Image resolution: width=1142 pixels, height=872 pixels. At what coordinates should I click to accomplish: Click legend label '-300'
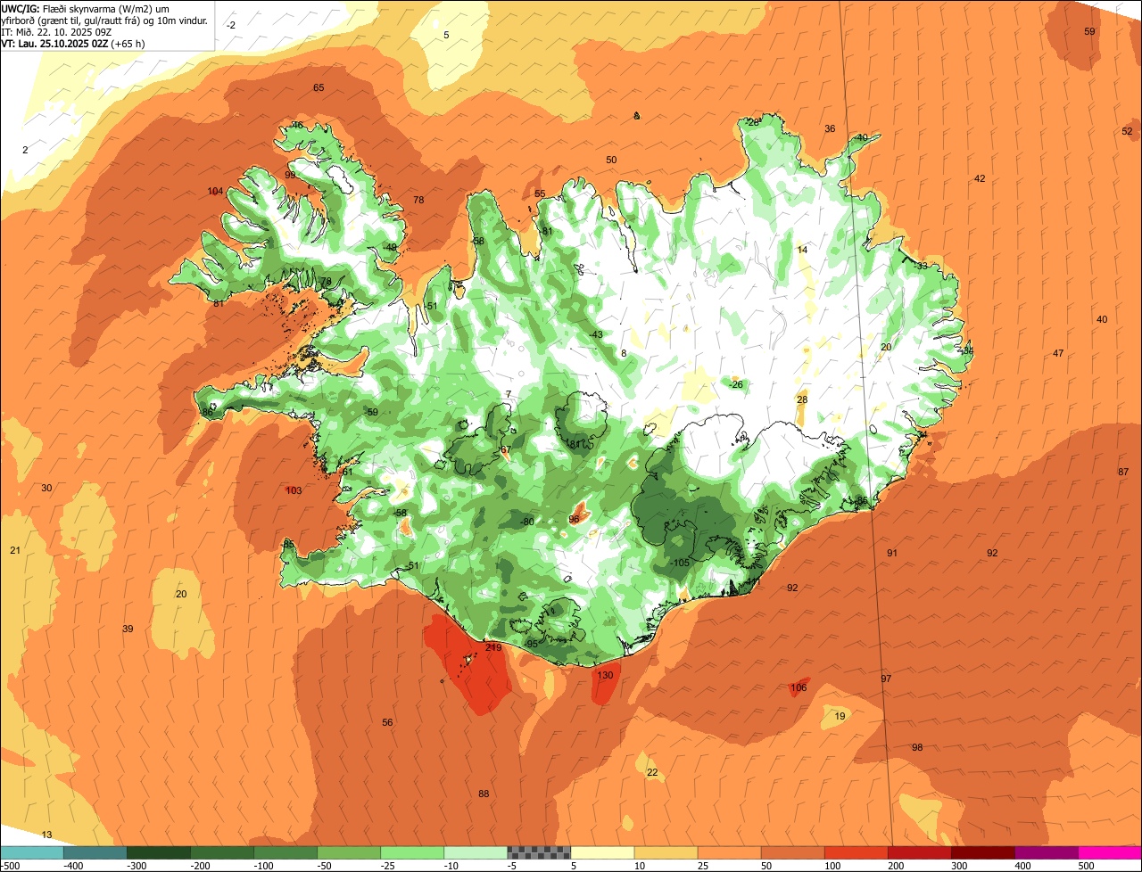[x=136, y=866]
